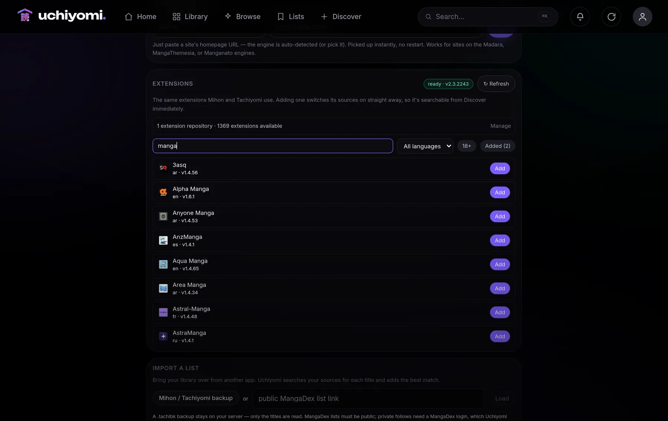
Task: Click the 'fr · v1.4.48' version text
Action: (x=185, y=317)
